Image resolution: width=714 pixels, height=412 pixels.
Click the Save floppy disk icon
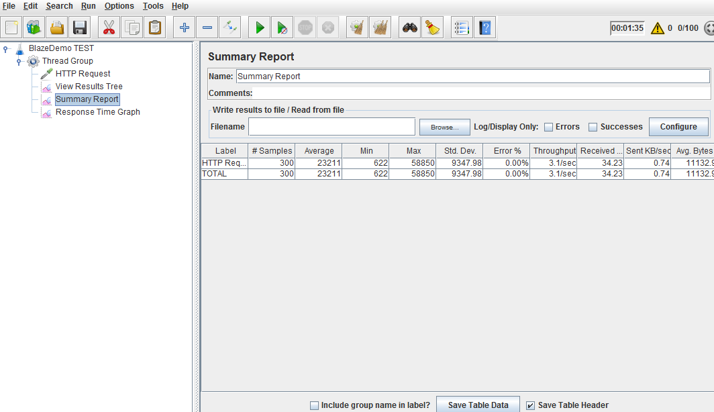coord(81,28)
